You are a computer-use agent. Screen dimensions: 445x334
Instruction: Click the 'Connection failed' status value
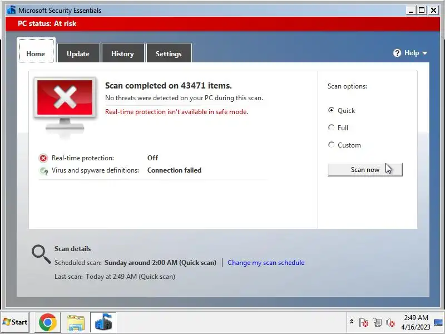click(x=174, y=170)
